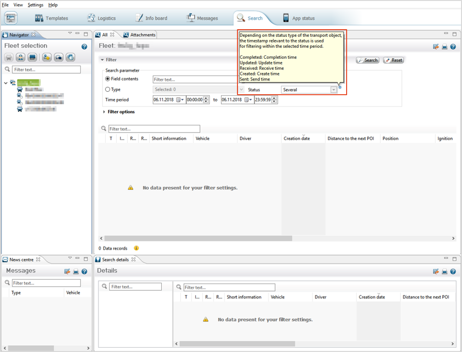Open help for Fleet selection
462x352 pixels.
tap(84, 46)
